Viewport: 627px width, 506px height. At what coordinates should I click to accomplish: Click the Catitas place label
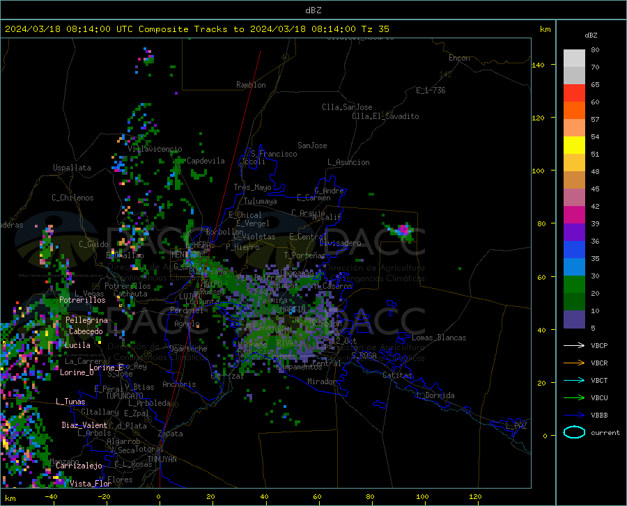pos(398,375)
